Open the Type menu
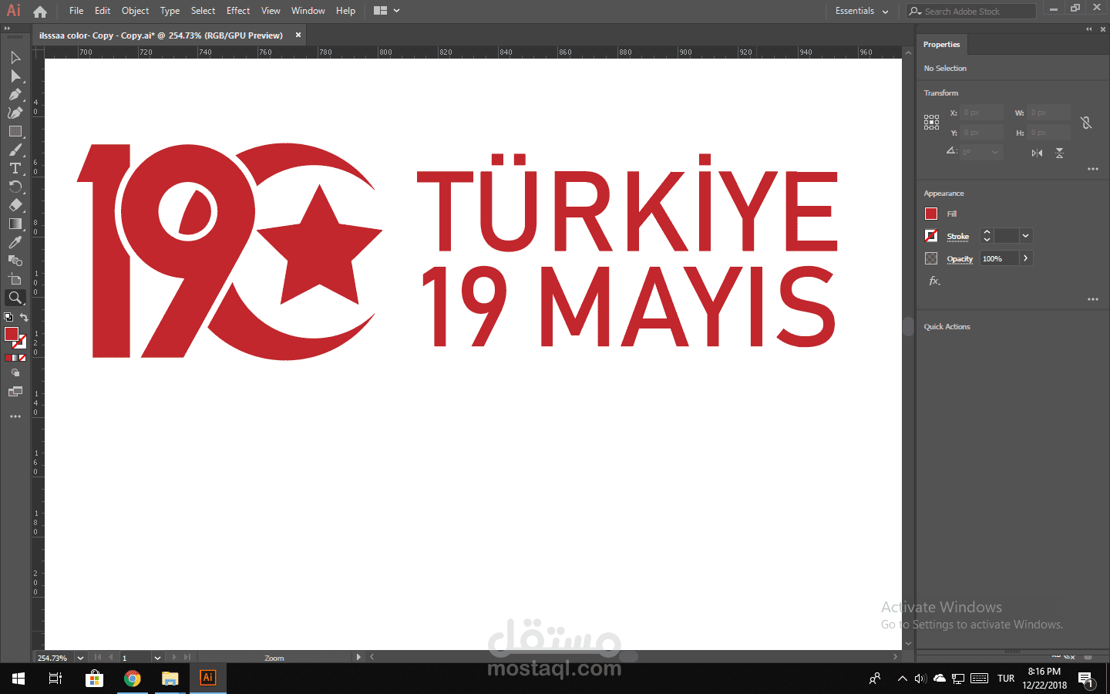Viewport: 1110px width, 694px height. 170,11
